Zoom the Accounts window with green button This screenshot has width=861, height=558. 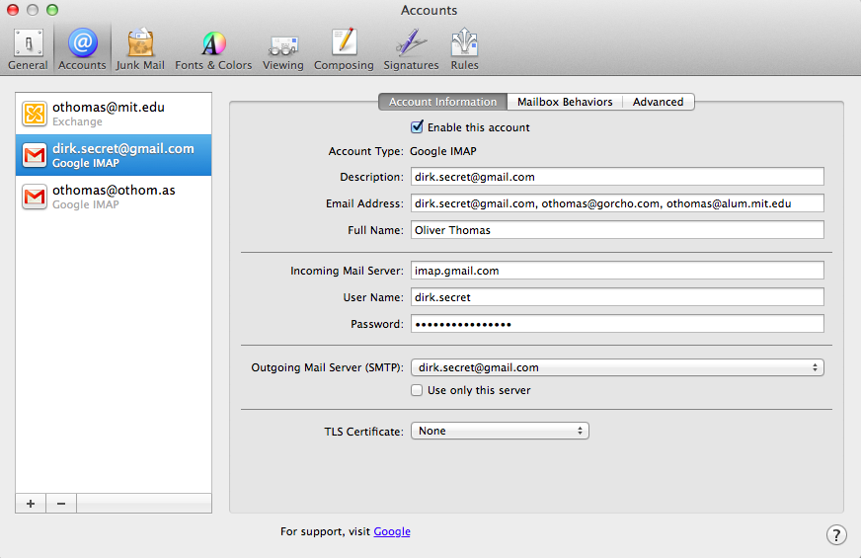(52, 10)
